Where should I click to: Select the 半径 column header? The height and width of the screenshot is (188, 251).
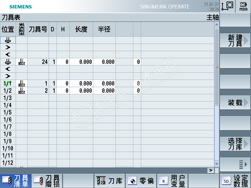104,29
